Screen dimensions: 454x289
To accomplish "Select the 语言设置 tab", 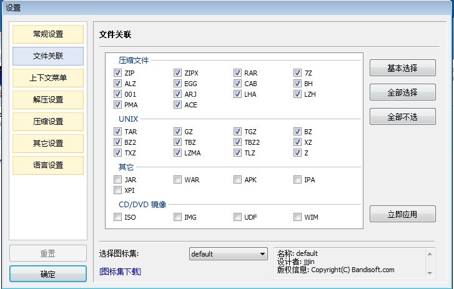I will click(48, 165).
